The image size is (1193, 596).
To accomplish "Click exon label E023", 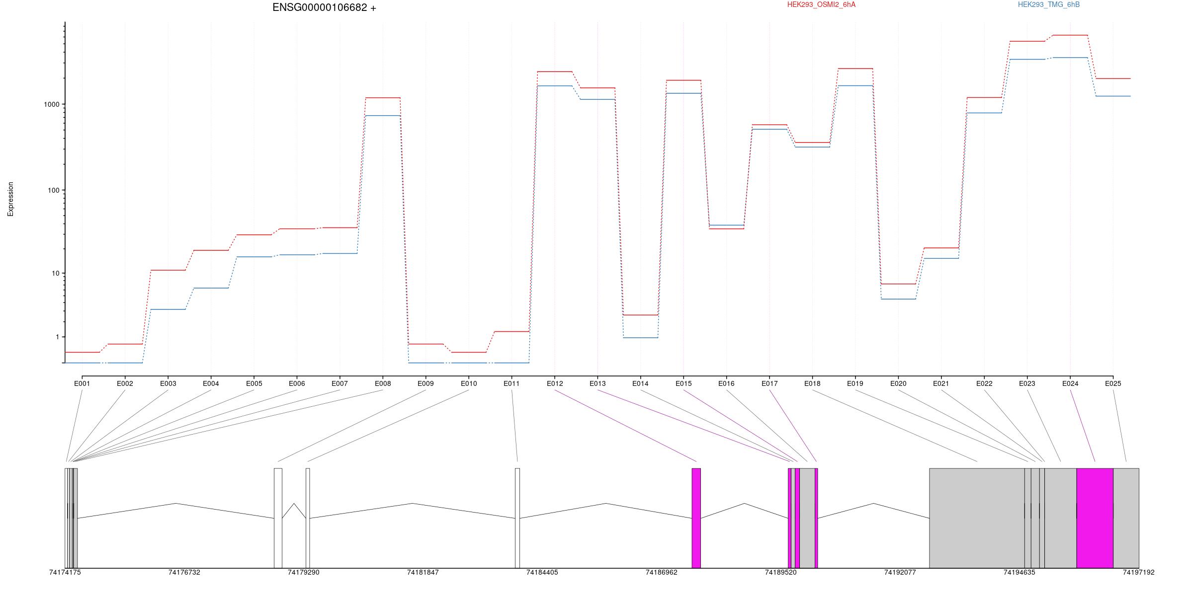I will 1027,383.
